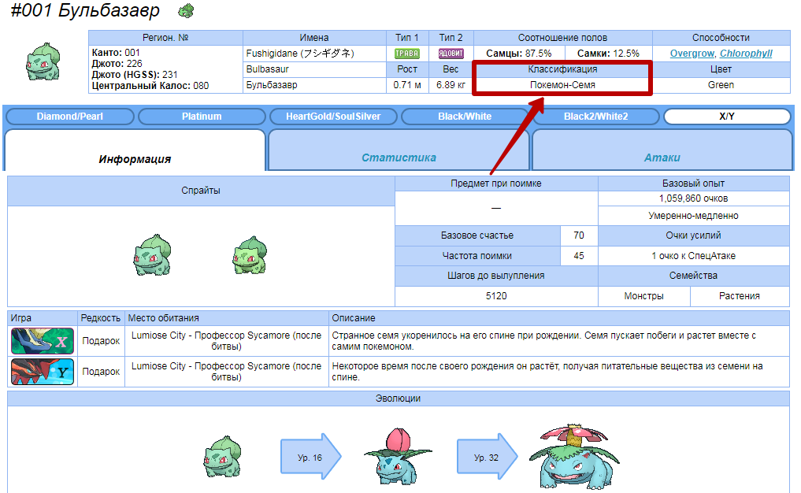Click the Pokémon X game icon

(x=43, y=341)
